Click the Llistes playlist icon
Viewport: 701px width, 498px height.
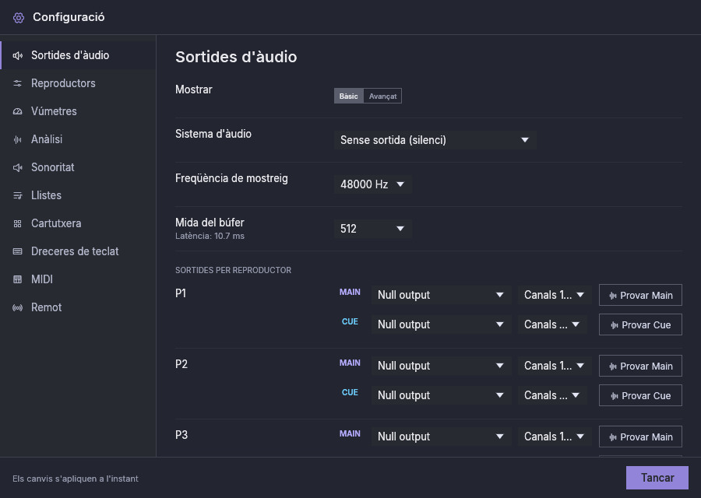pyautogui.click(x=17, y=195)
